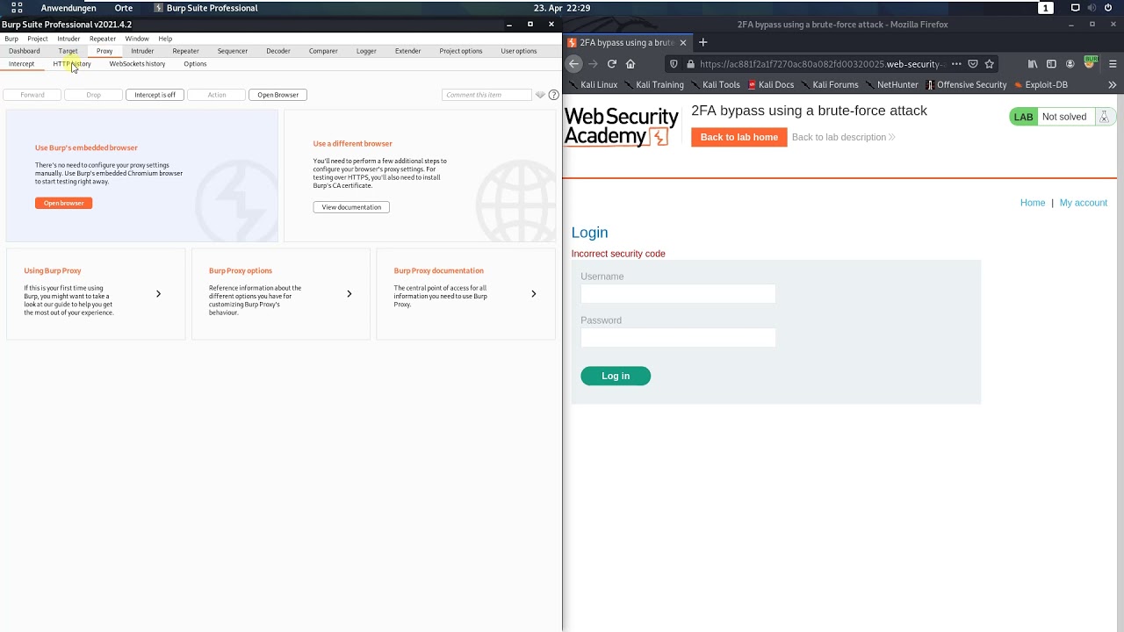This screenshot has height=632, width=1124.
Task: Bookmark this page with star icon
Action: (x=990, y=63)
